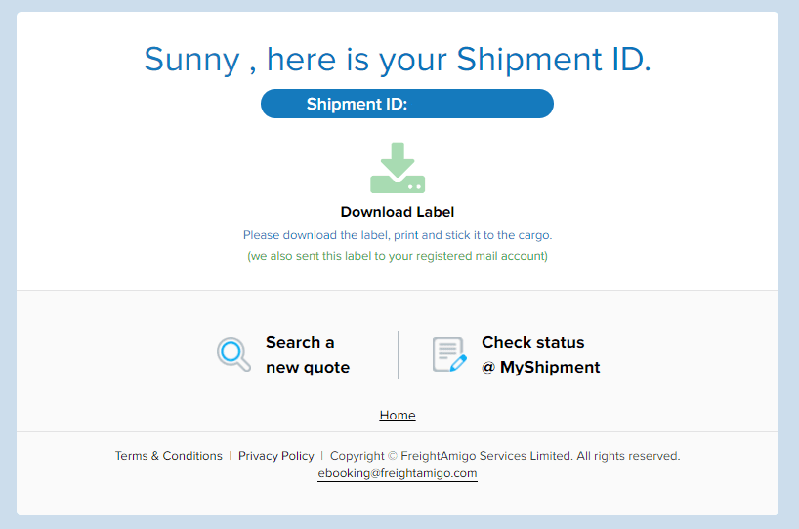Go to the Home link
This screenshot has height=529, width=799.
click(x=398, y=415)
